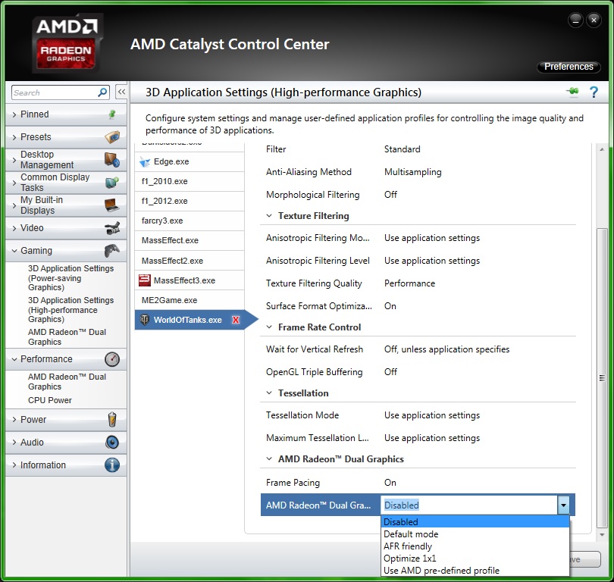
Task: Open AMD Radeon Dual Graphics under Performance
Action: pos(67,382)
